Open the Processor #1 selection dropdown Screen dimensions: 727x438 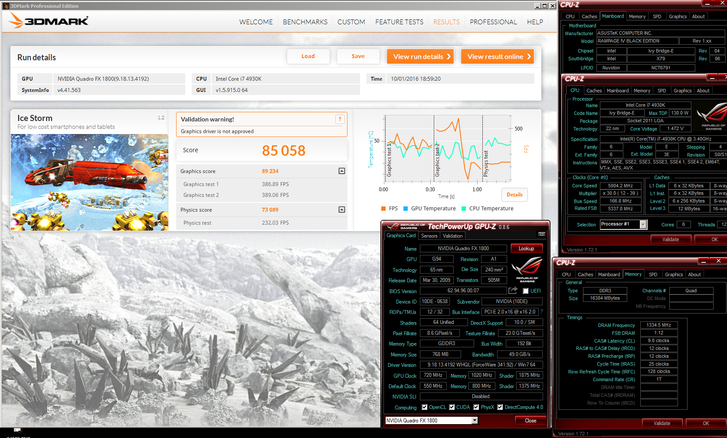pyautogui.click(x=643, y=224)
